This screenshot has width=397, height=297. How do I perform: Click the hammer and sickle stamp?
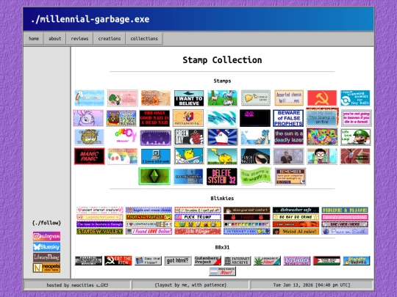[x=322, y=98]
